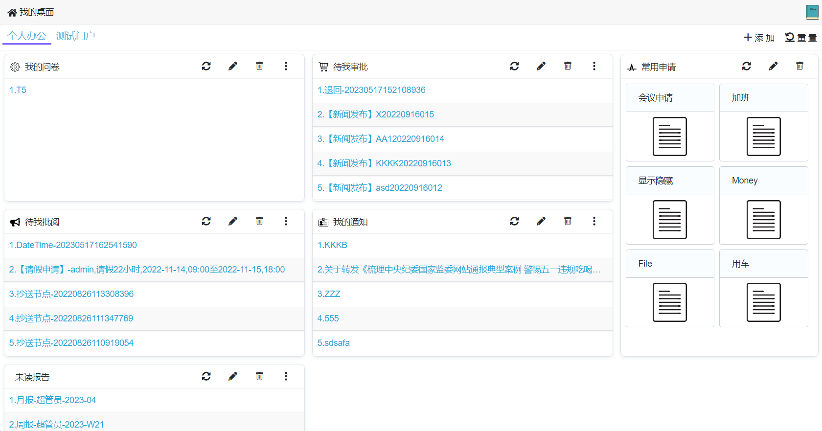Click the 常用申请 panel title
The width and height of the screenshot is (822, 431).
pyautogui.click(x=659, y=67)
